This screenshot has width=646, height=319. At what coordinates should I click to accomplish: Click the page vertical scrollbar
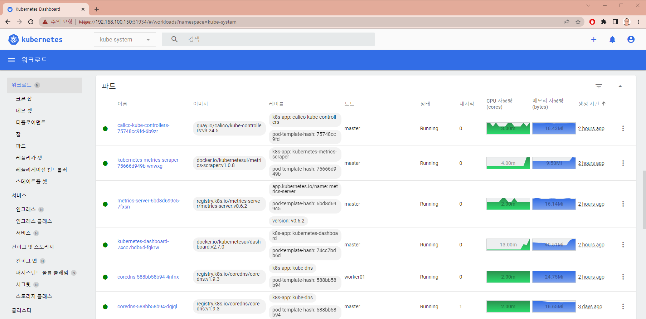pos(644,200)
